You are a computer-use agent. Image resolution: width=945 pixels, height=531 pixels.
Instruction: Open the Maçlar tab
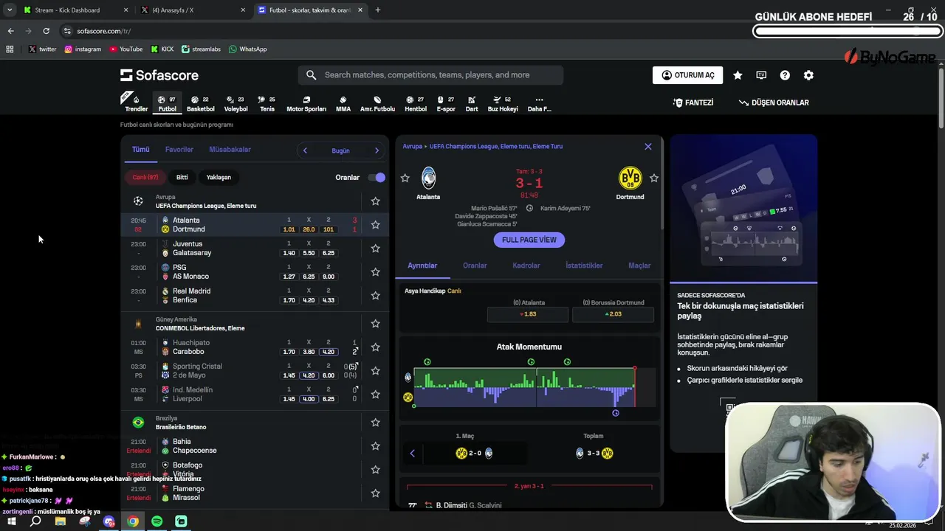click(x=639, y=265)
